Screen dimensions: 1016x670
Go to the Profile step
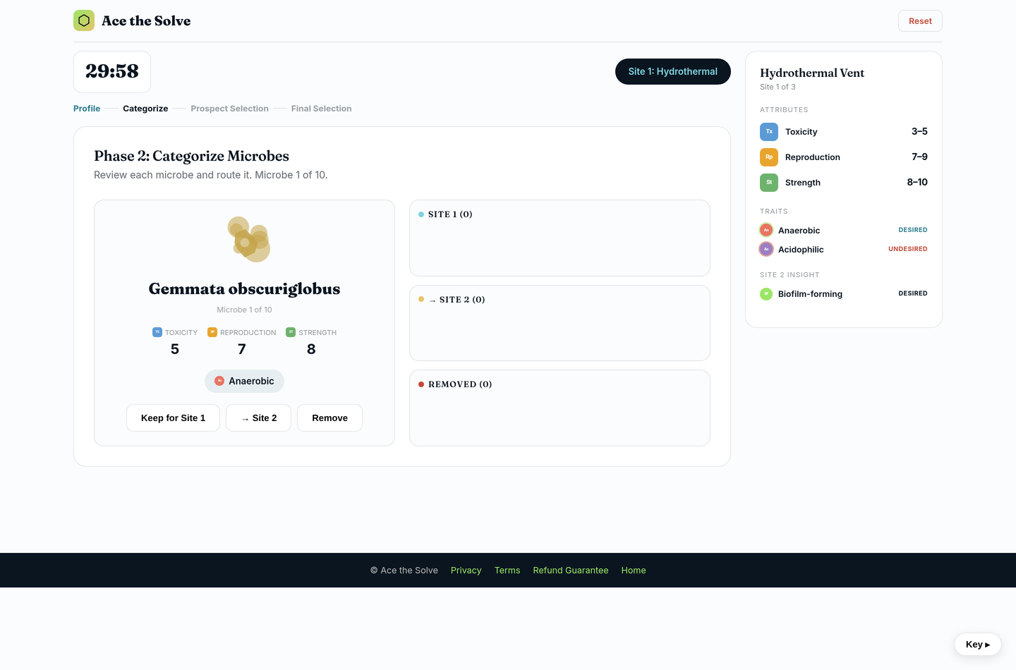[87, 109]
